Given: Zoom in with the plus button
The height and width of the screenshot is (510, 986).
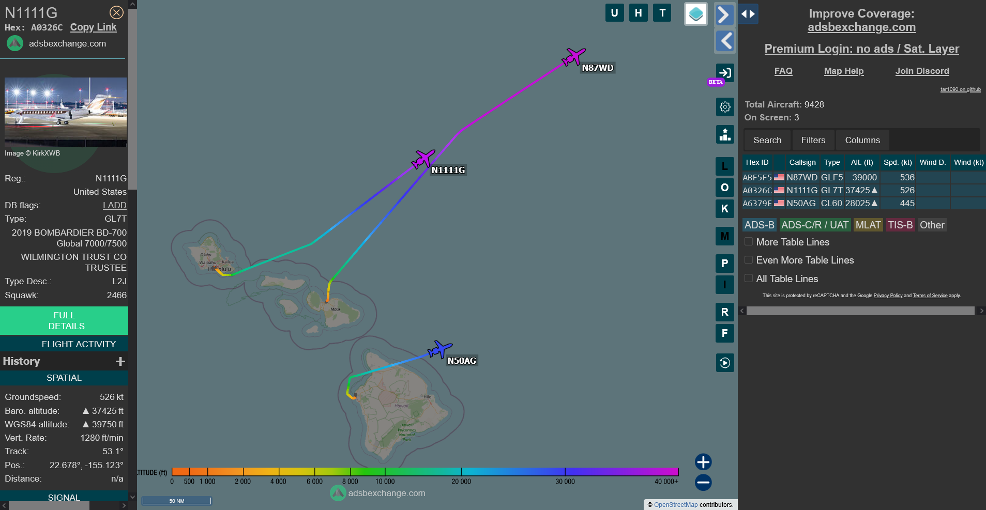Looking at the screenshot, I should (x=703, y=461).
